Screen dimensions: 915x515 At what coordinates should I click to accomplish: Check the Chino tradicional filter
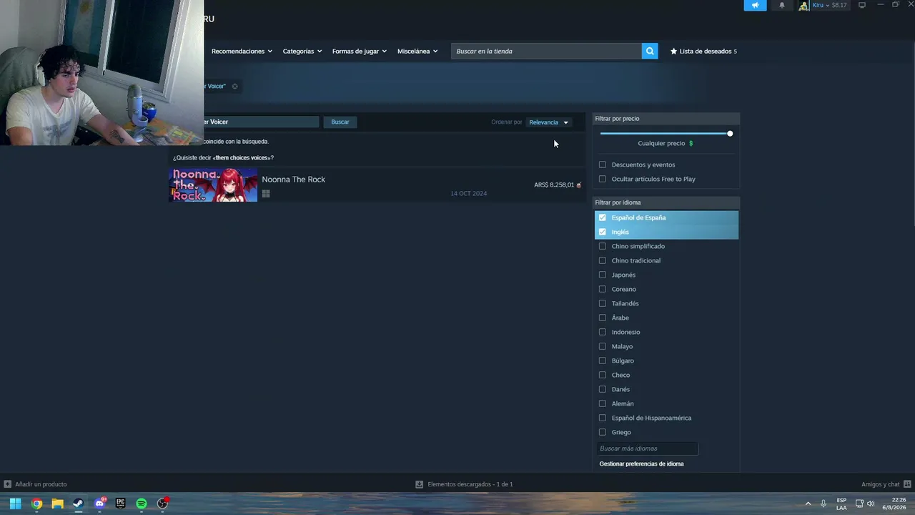coord(602,260)
